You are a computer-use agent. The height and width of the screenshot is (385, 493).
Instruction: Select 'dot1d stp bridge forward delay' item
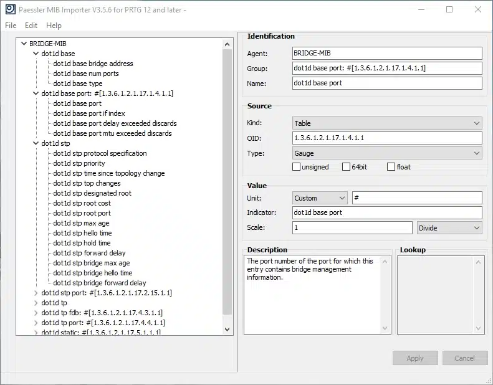pos(100,283)
